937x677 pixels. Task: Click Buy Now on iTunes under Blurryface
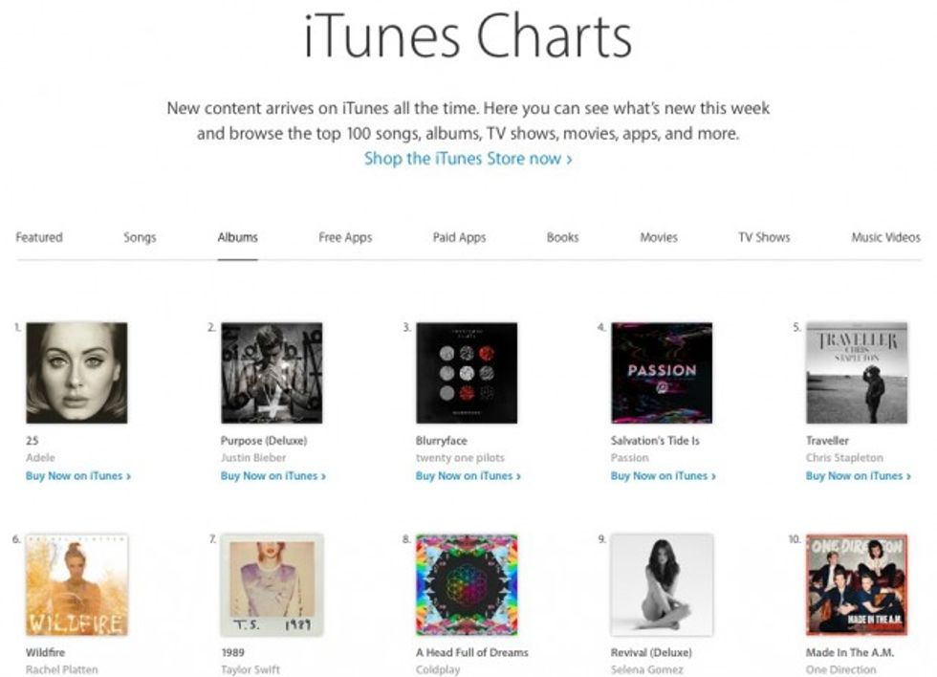(x=468, y=475)
